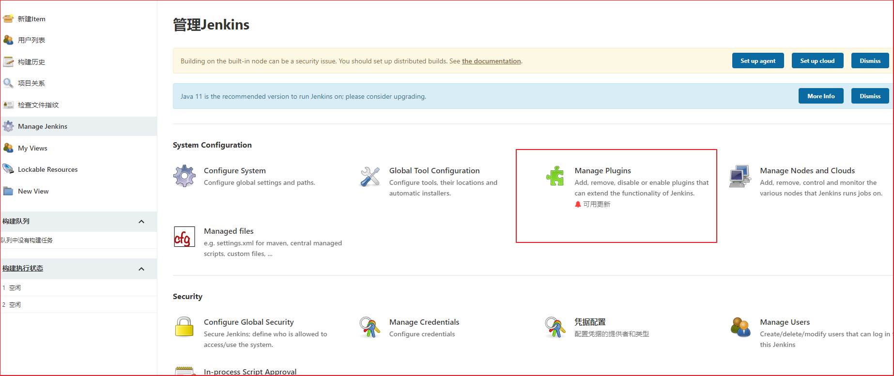This screenshot has height=376, width=894.
Task: Click the New View folder icon
Action: point(8,191)
